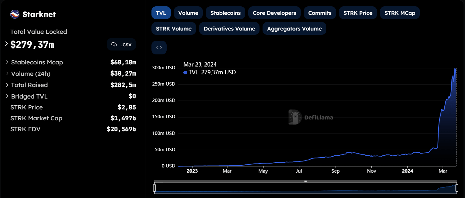Click the Starknet title text
Viewport: 465px width, 198px height.
coord(39,14)
